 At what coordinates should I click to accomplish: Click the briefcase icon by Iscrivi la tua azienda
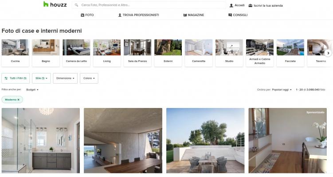(251, 5)
